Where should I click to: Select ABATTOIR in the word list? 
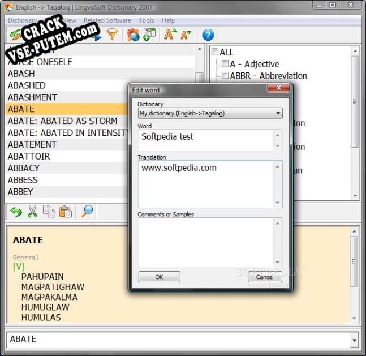67,156
